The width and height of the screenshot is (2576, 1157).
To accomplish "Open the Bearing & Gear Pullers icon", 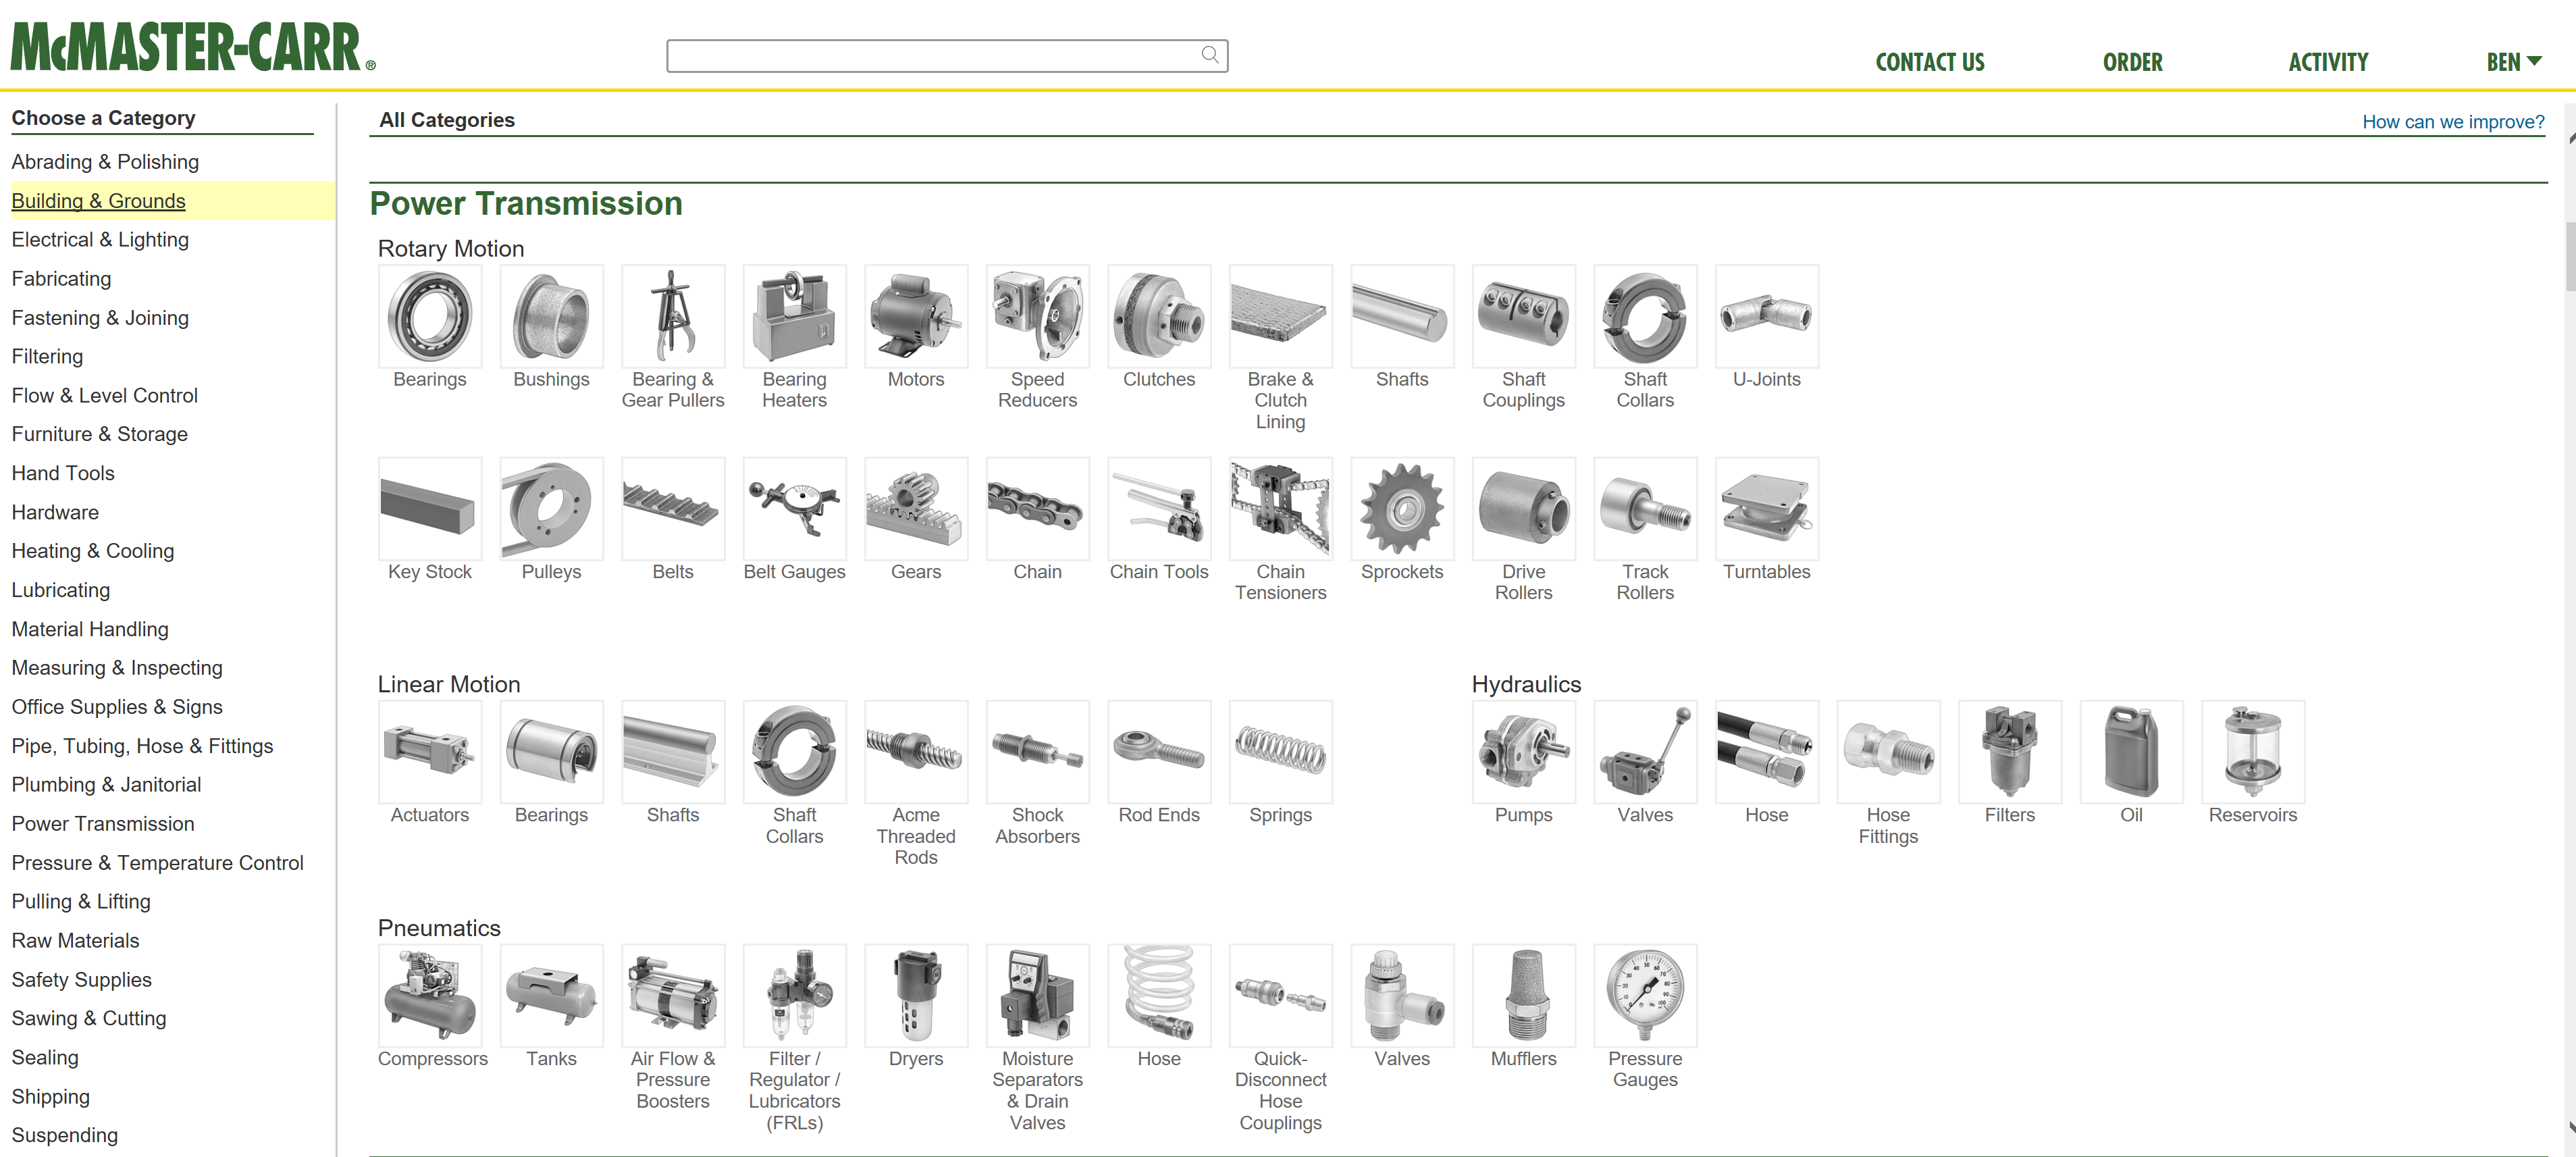I will click(x=672, y=316).
